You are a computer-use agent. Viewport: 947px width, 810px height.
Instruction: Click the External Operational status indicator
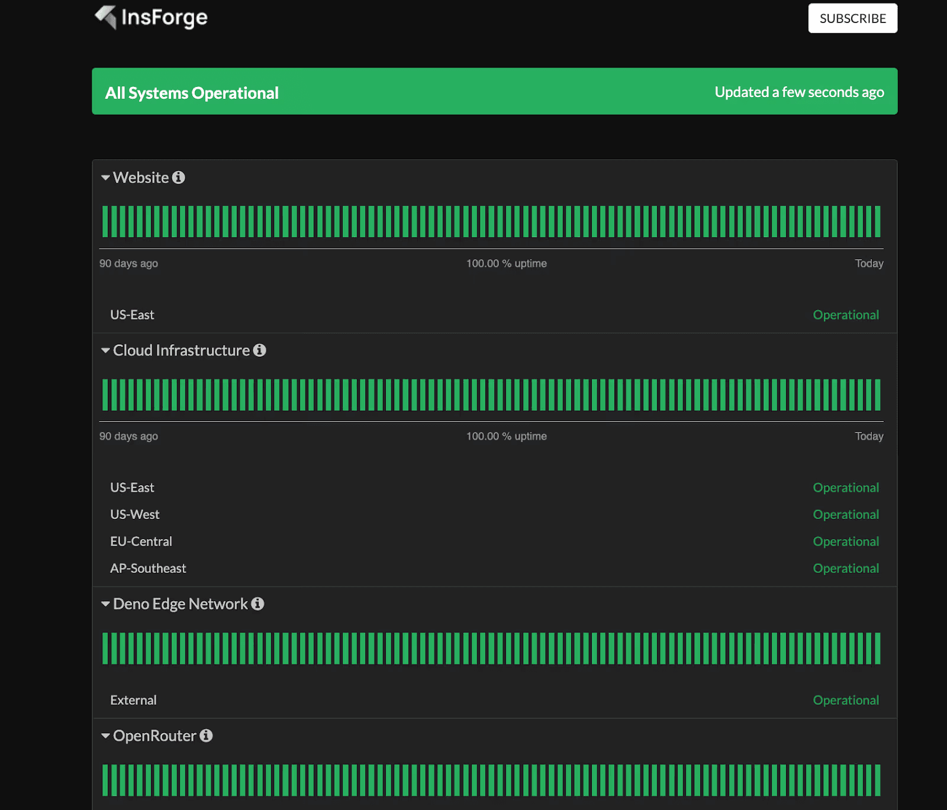pos(846,700)
